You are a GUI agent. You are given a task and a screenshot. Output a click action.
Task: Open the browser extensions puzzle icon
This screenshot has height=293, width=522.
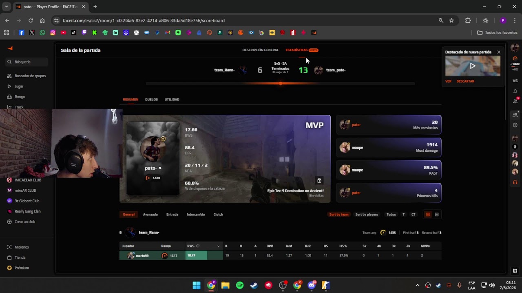click(x=468, y=20)
